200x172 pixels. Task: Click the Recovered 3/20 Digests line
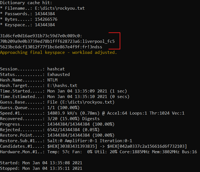pyautogui.click(x=50, y=119)
